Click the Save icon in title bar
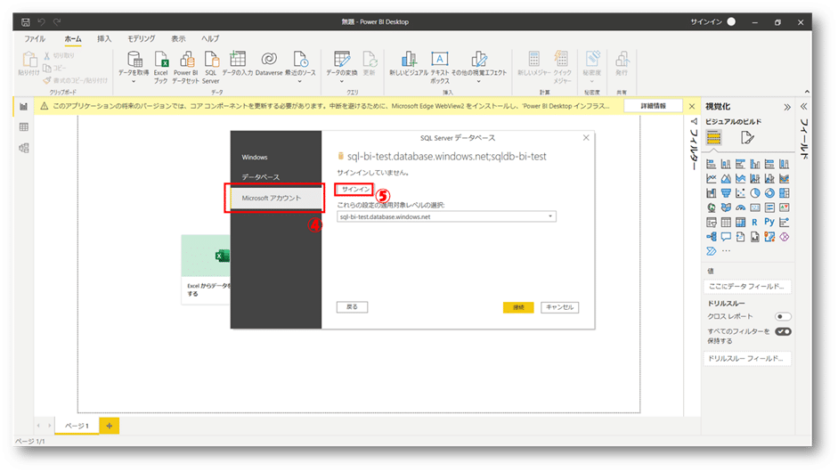Viewport: 838px width, 472px height. point(26,22)
